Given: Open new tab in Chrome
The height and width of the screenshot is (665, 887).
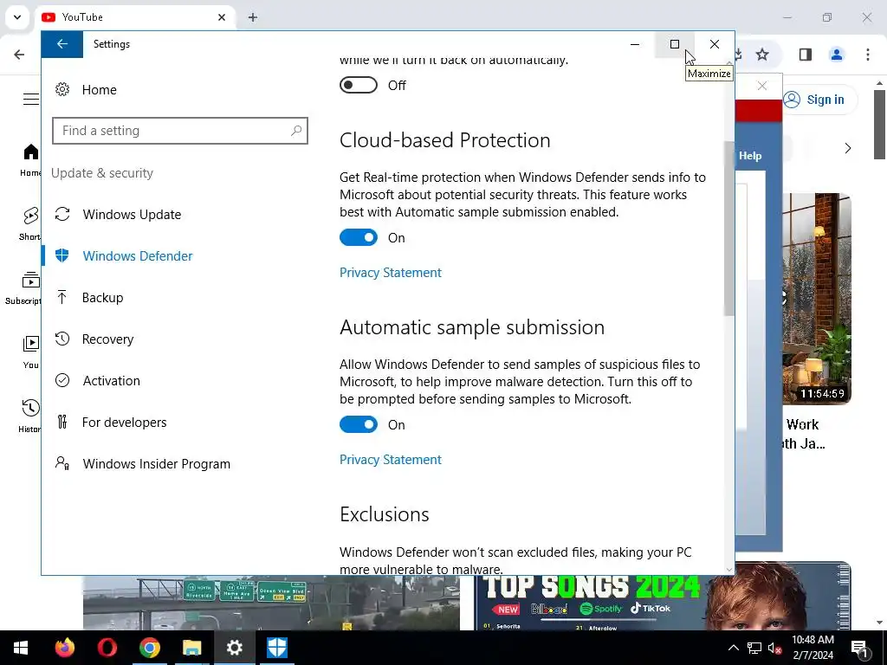Looking at the screenshot, I should 253,17.
